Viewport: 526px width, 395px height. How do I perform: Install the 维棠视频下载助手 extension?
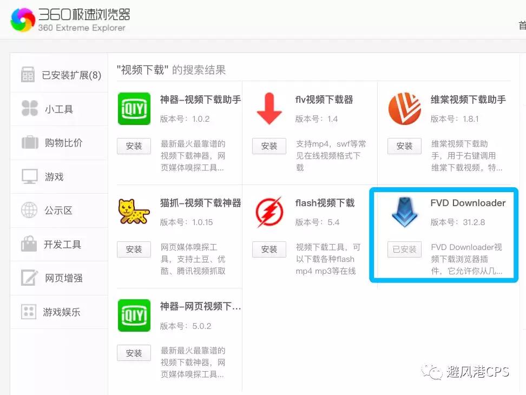[x=404, y=146]
